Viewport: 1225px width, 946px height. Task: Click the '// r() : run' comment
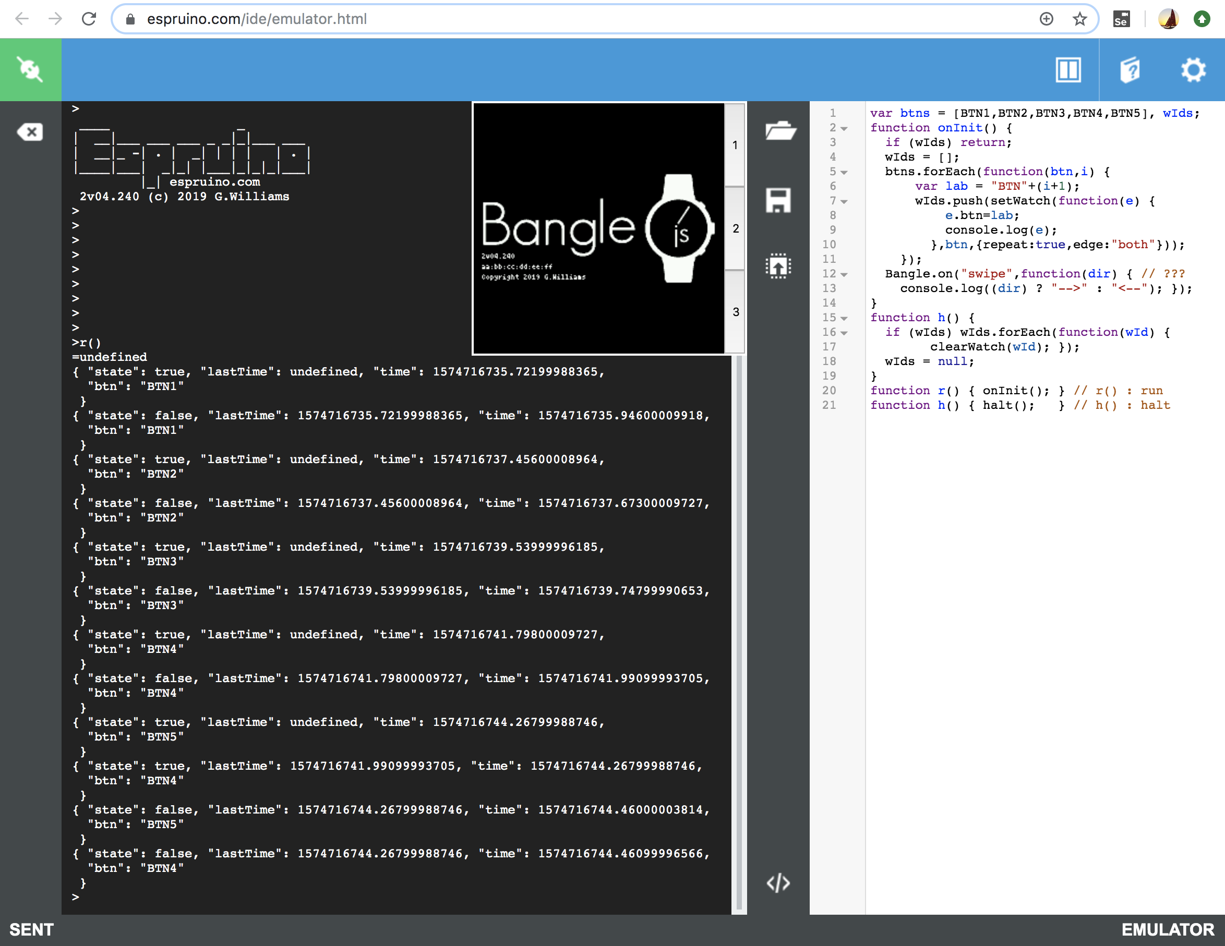click(x=1119, y=390)
